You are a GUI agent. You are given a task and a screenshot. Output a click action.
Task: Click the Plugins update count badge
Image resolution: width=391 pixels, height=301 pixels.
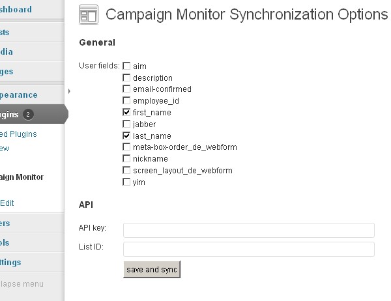pyautogui.click(x=28, y=115)
